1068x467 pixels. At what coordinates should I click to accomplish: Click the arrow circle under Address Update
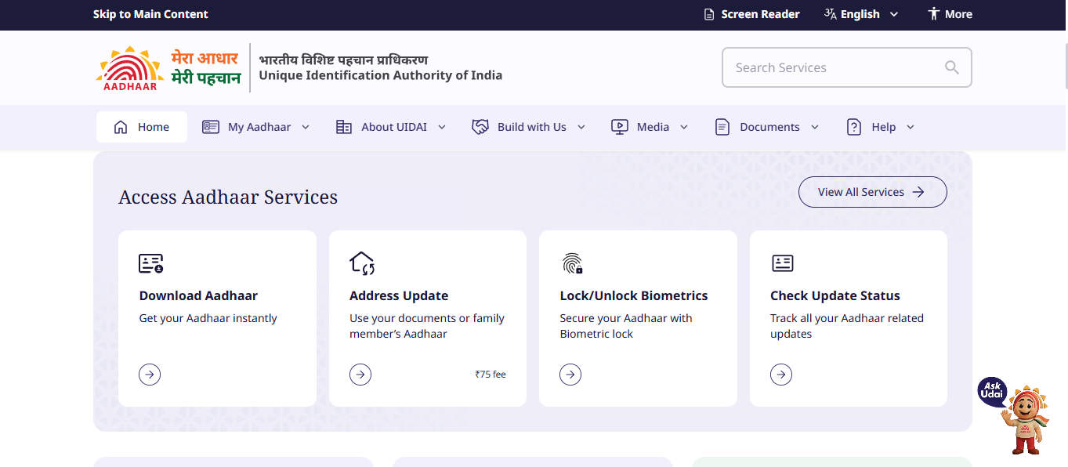(360, 375)
